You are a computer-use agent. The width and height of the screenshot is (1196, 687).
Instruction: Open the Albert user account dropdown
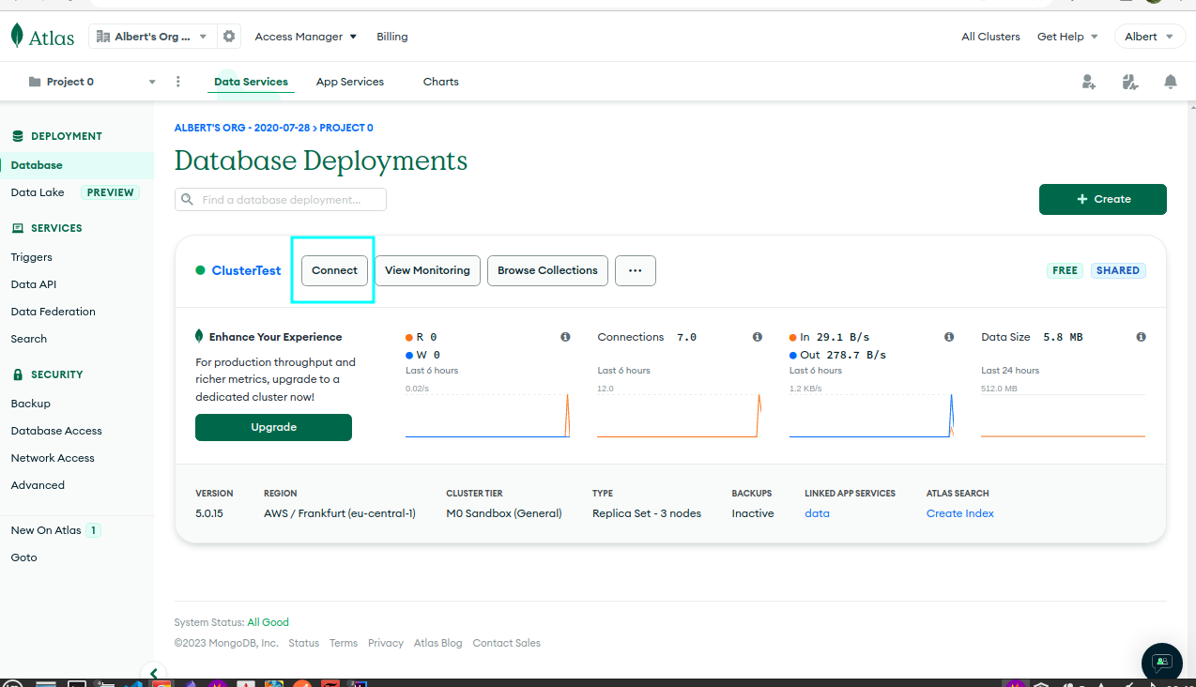(1149, 37)
